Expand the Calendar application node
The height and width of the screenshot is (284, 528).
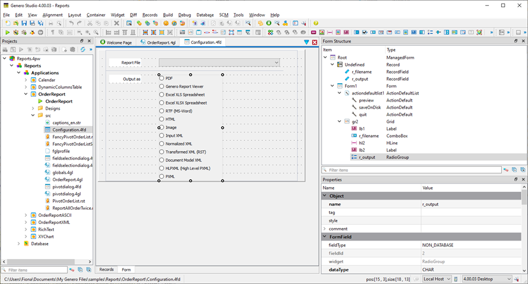point(26,80)
